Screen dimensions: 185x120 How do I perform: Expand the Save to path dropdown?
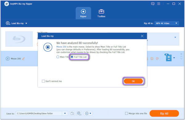65,114
